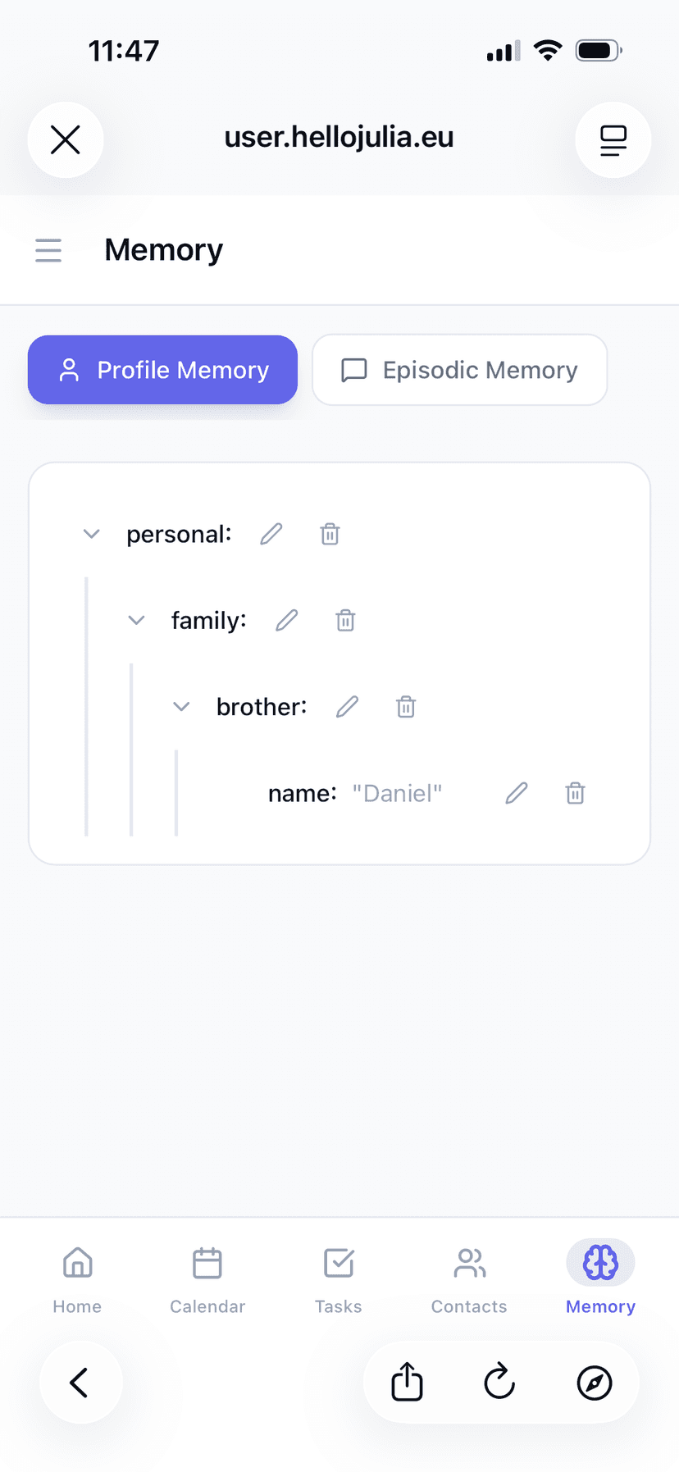Edit the name "Daniel" value with the pencil icon
The height and width of the screenshot is (1472, 679).
point(515,793)
